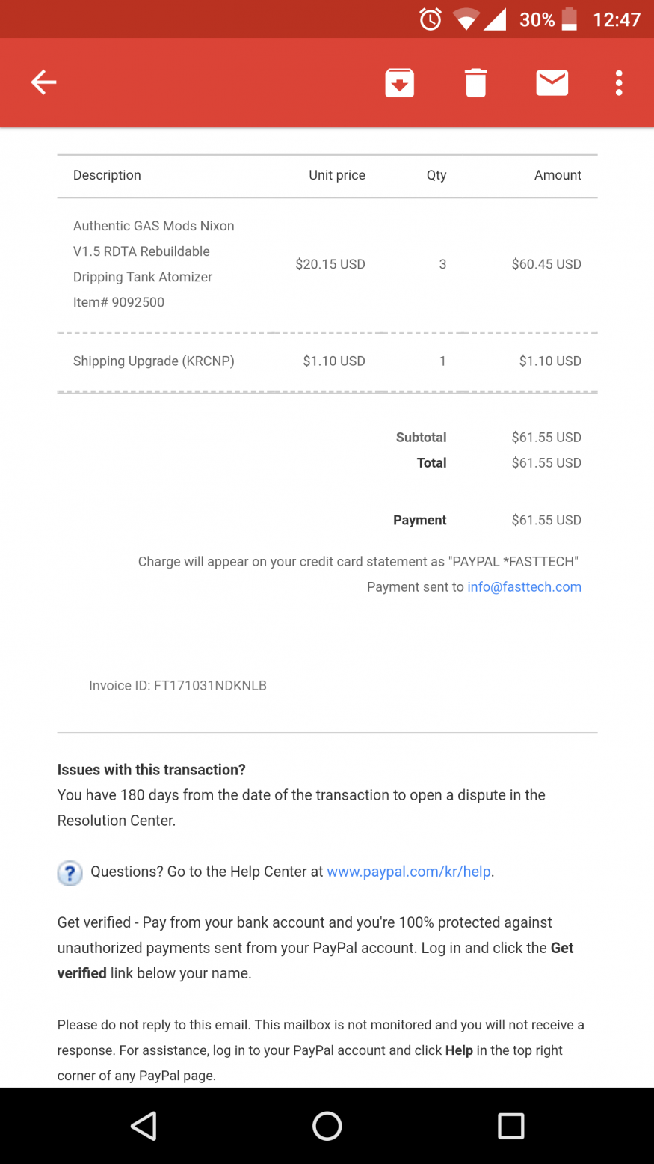Tap the Shipping Upgrade (KRCNP) row
The height and width of the screenshot is (1164, 654).
tap(153, 361)
